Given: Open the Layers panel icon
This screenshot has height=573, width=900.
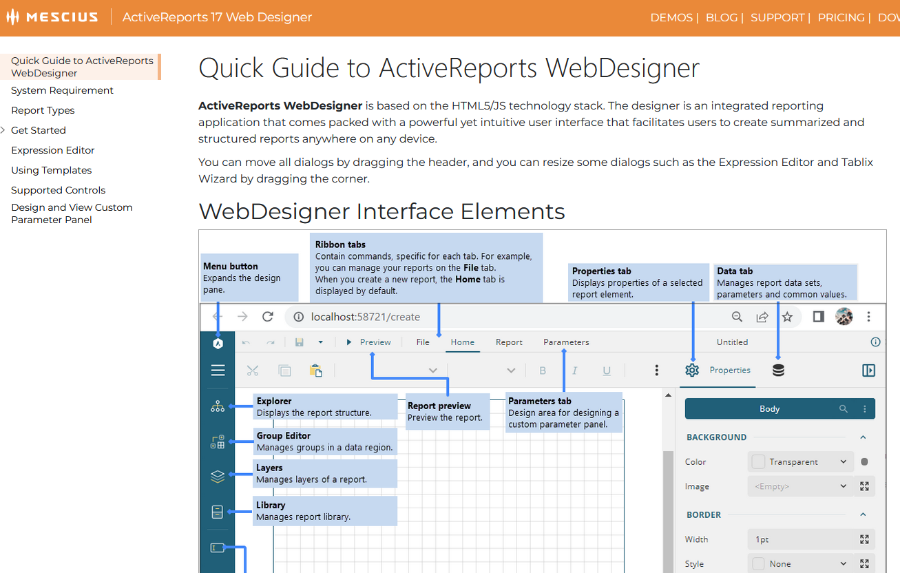Looking at the screenshot, I should [218, 476].
